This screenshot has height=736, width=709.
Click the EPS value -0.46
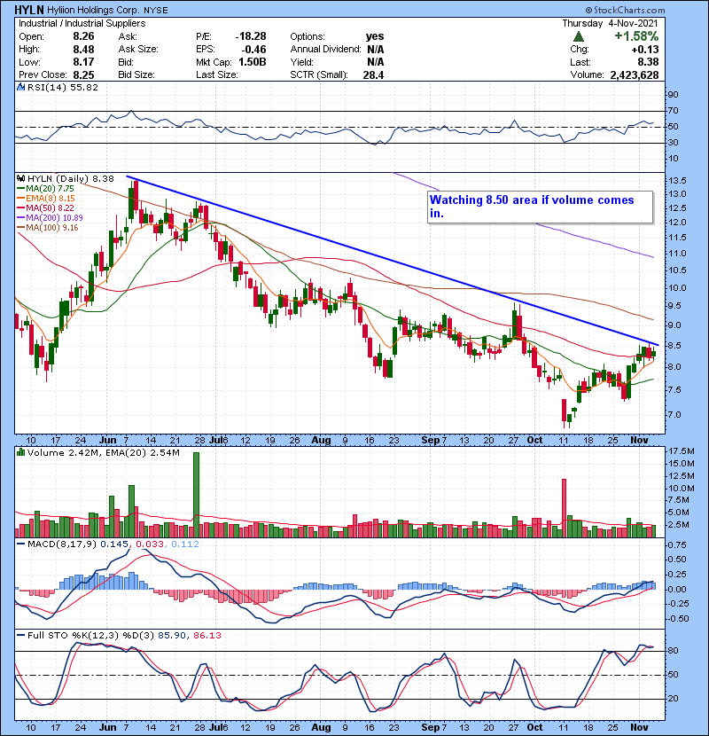pyautogui.click(x=253, y=50)
